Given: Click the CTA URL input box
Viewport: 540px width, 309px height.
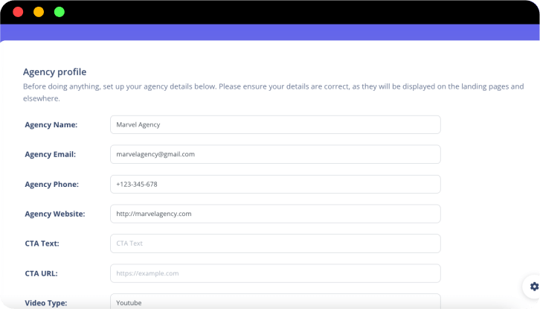Looking at the screenshot, I should click(275, 273).
